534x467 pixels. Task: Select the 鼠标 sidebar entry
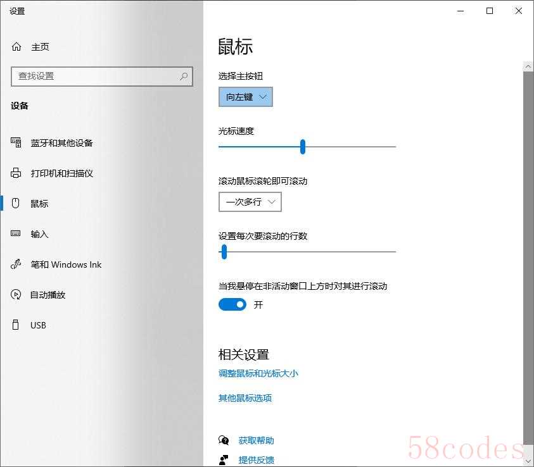[39, 203]
